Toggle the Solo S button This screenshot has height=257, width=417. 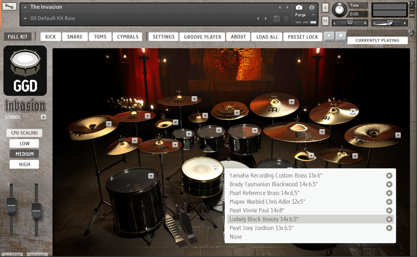pyautogui.click(x=325, y=7)
